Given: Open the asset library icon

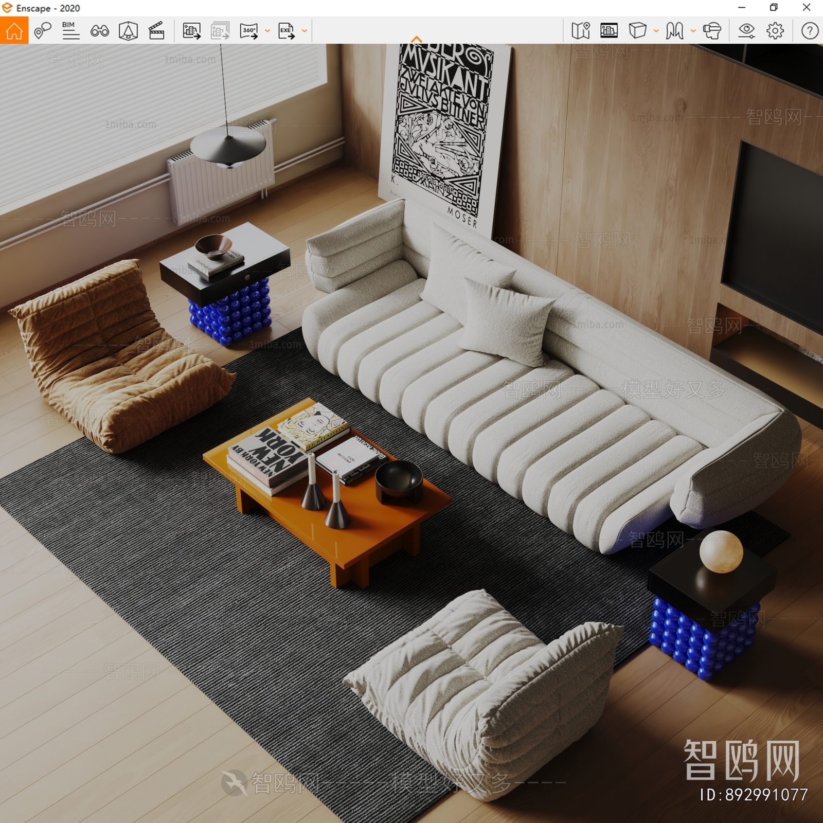Looking at the screenshot, I should point(609,30).
